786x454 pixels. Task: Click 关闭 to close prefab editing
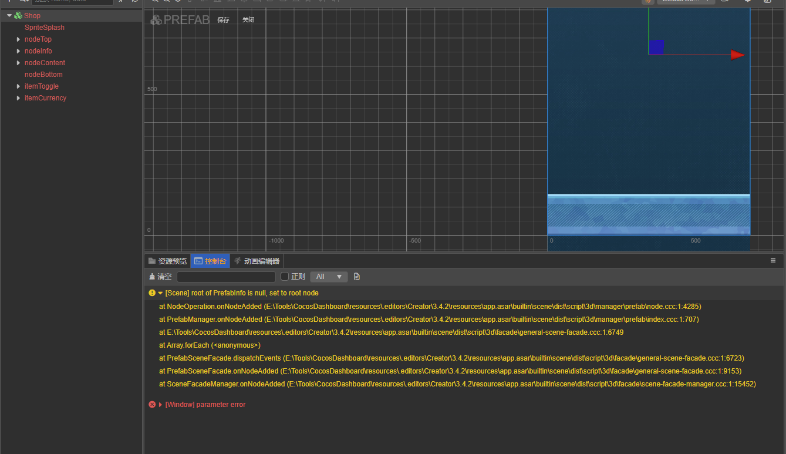[249, 20]
